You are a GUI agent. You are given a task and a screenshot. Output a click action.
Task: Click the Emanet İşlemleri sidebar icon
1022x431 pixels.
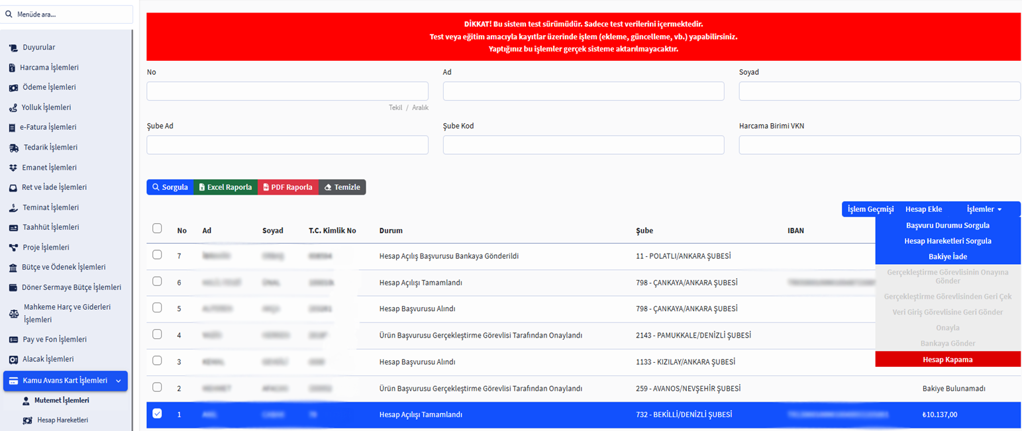pyautogui.click(x=13, y=168)
